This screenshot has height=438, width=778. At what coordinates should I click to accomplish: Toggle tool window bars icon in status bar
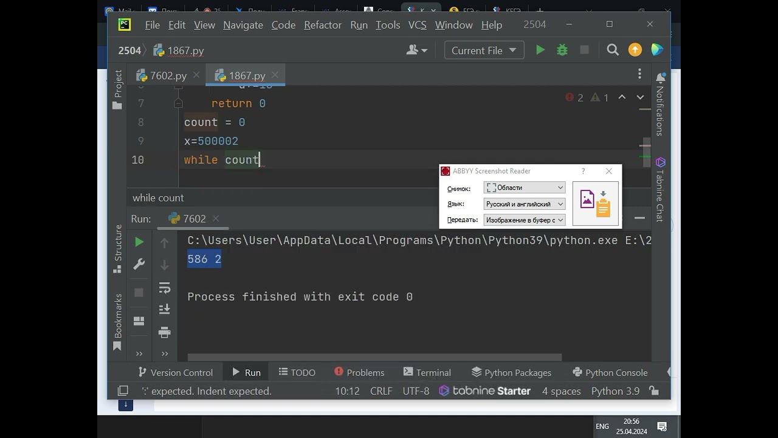coord(123,391)
